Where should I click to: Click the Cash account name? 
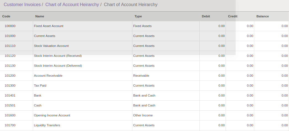[38, 105]
